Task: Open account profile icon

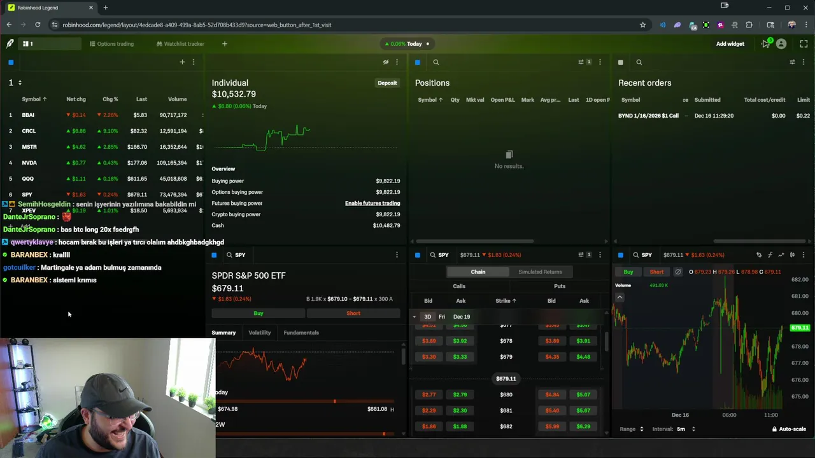Action: (781, 44)
